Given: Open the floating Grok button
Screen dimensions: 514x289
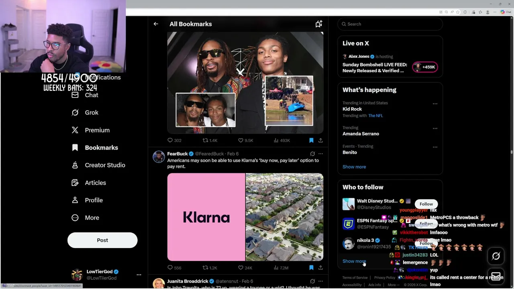Looking at the screenshot, I should (x=496, y=256).
